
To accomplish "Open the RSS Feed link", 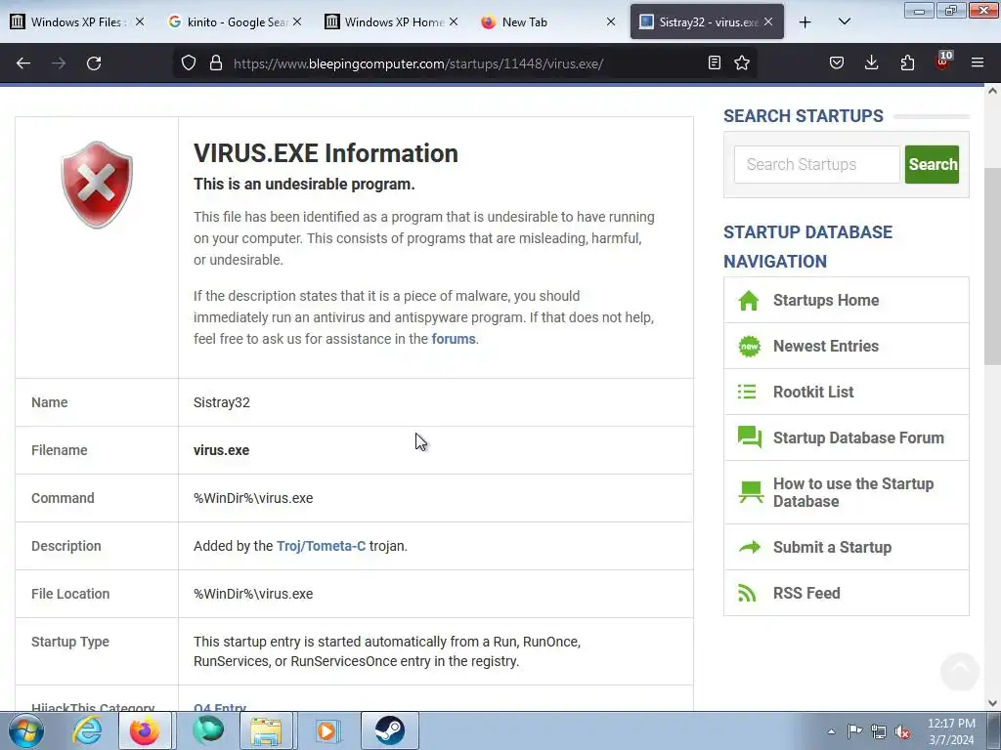I will coord(806,593).
